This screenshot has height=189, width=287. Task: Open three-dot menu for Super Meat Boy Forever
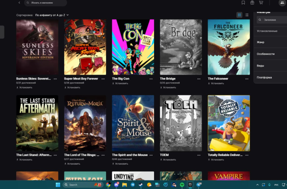click(103, 79)
